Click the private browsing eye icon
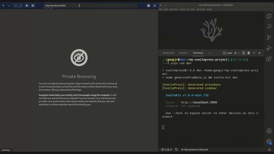The image size is (274, 154). click(x=79, y=58)
